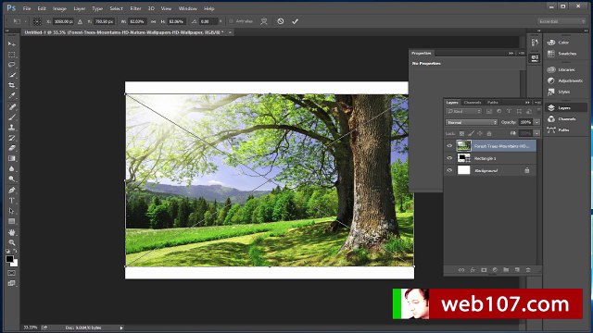This screenshot has width=593, height=333.
Task: Hide the Rectangle 1 layer
Action: click(x=449, y=158)
